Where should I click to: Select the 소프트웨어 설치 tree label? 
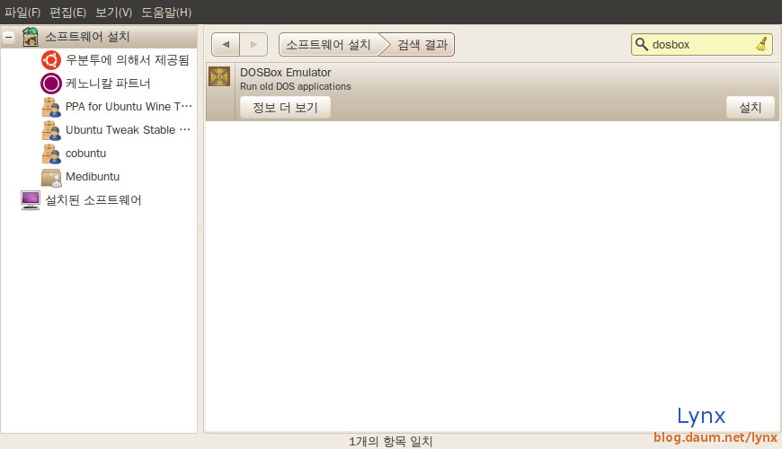(88, 37)
